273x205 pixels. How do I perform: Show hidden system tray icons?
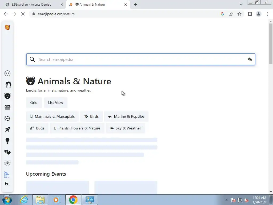tap(227, 200)
